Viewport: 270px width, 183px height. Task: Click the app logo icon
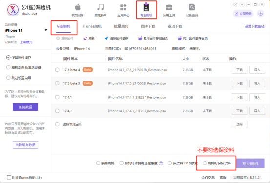tap(13, 10)
